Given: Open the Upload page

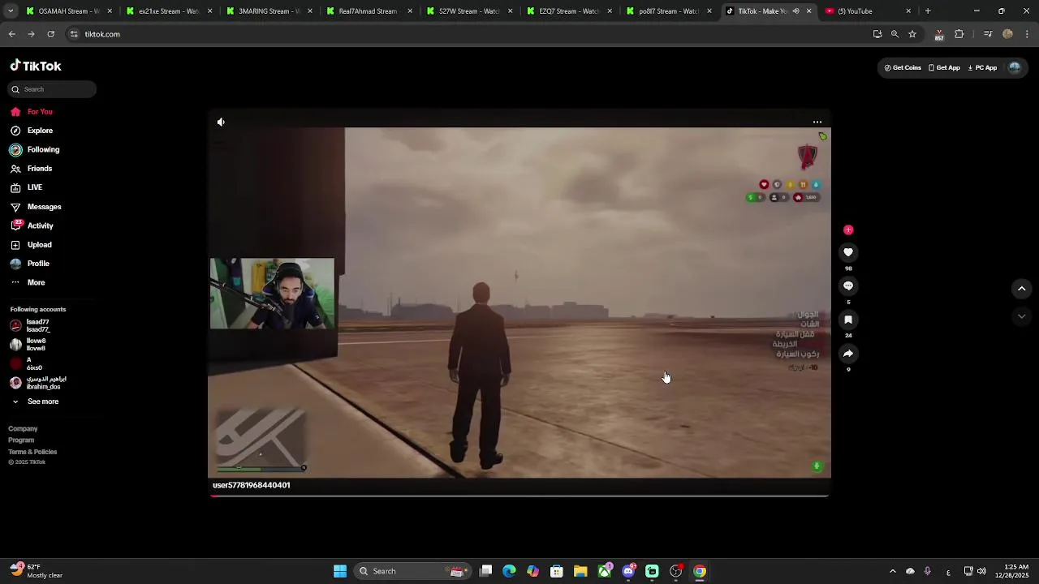Looking at the screenshot, I should click(31, 245).
